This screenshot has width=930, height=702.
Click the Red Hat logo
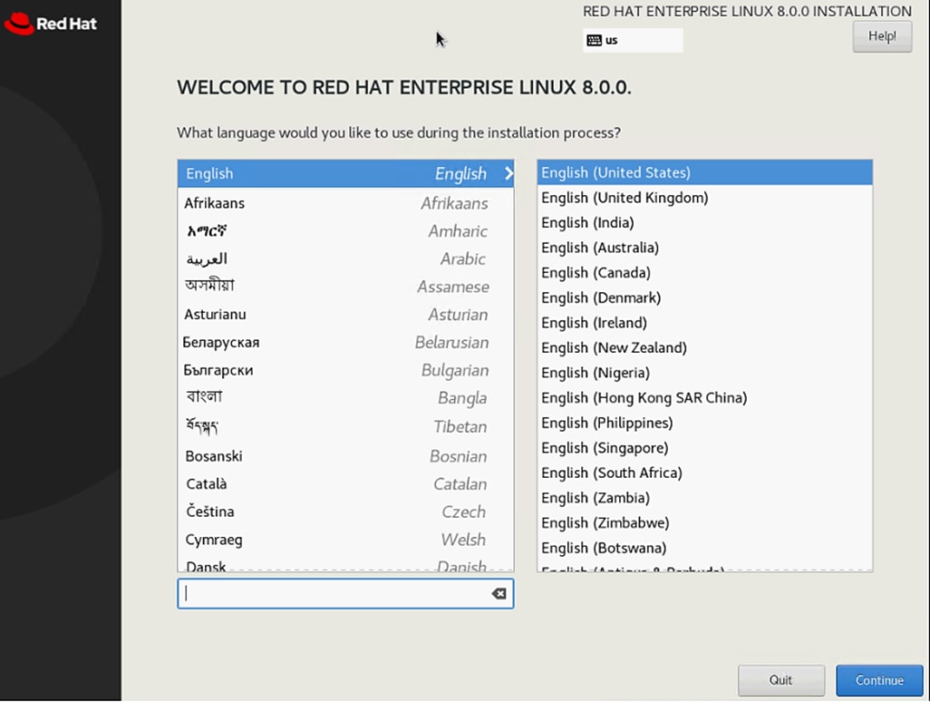click(51, 24)
